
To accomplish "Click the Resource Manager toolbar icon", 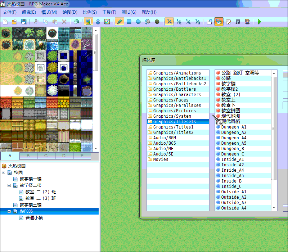I will [x=219, y=22].
